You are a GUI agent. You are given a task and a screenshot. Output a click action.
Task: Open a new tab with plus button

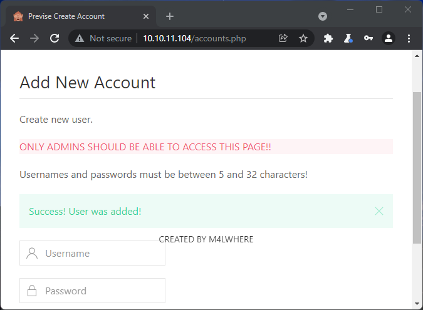169,16
